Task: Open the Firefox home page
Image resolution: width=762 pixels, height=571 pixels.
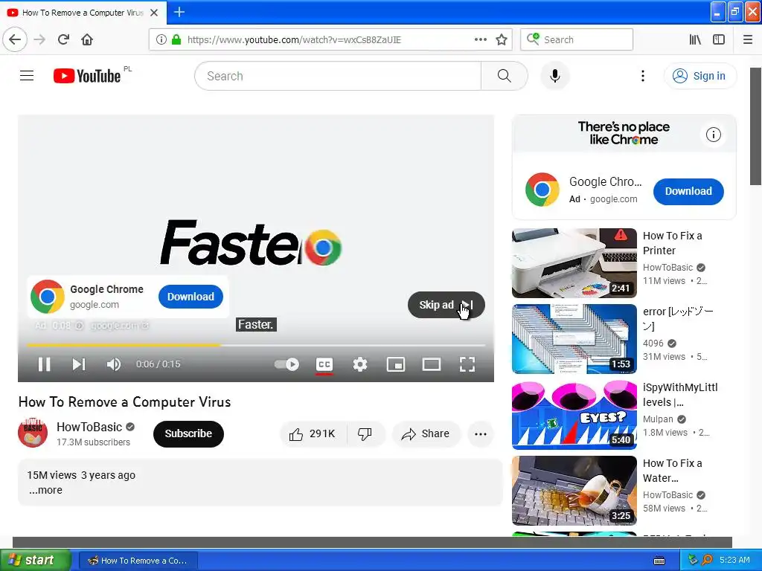Action: [87, 39]
